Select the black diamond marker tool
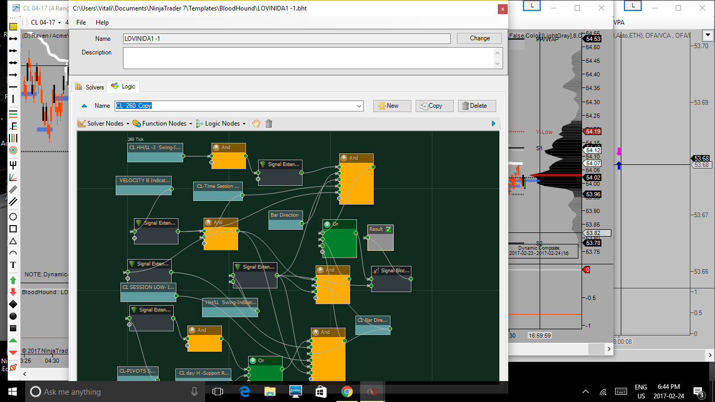Viewport: 715px width, 402px height. click(13, 304)
